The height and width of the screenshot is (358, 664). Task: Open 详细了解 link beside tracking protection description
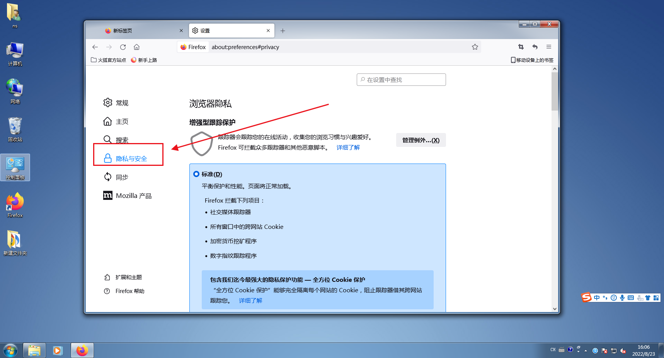348,147
